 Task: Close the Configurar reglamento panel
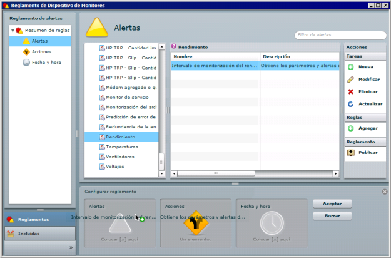point(384,192)
